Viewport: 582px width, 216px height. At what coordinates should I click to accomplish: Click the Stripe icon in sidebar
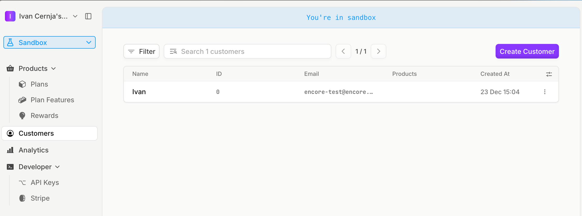[x=22, y=198]
